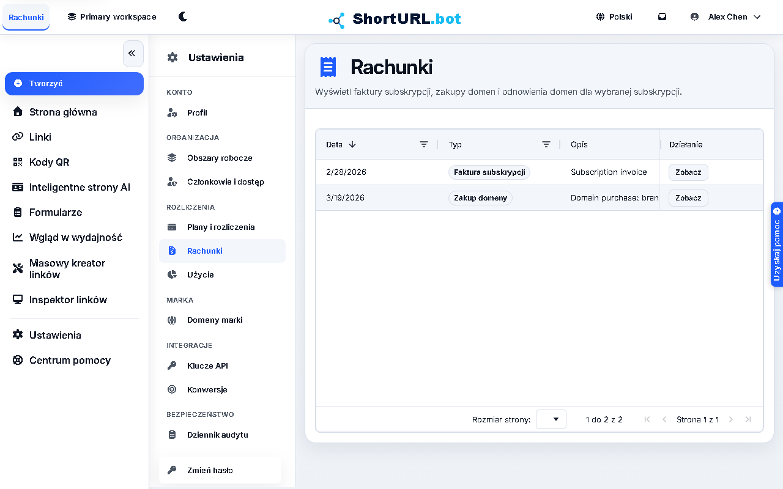Click the lifebuoy help center icon
Image resolution: width=783 pixels, height=489 pixels.
18,360
